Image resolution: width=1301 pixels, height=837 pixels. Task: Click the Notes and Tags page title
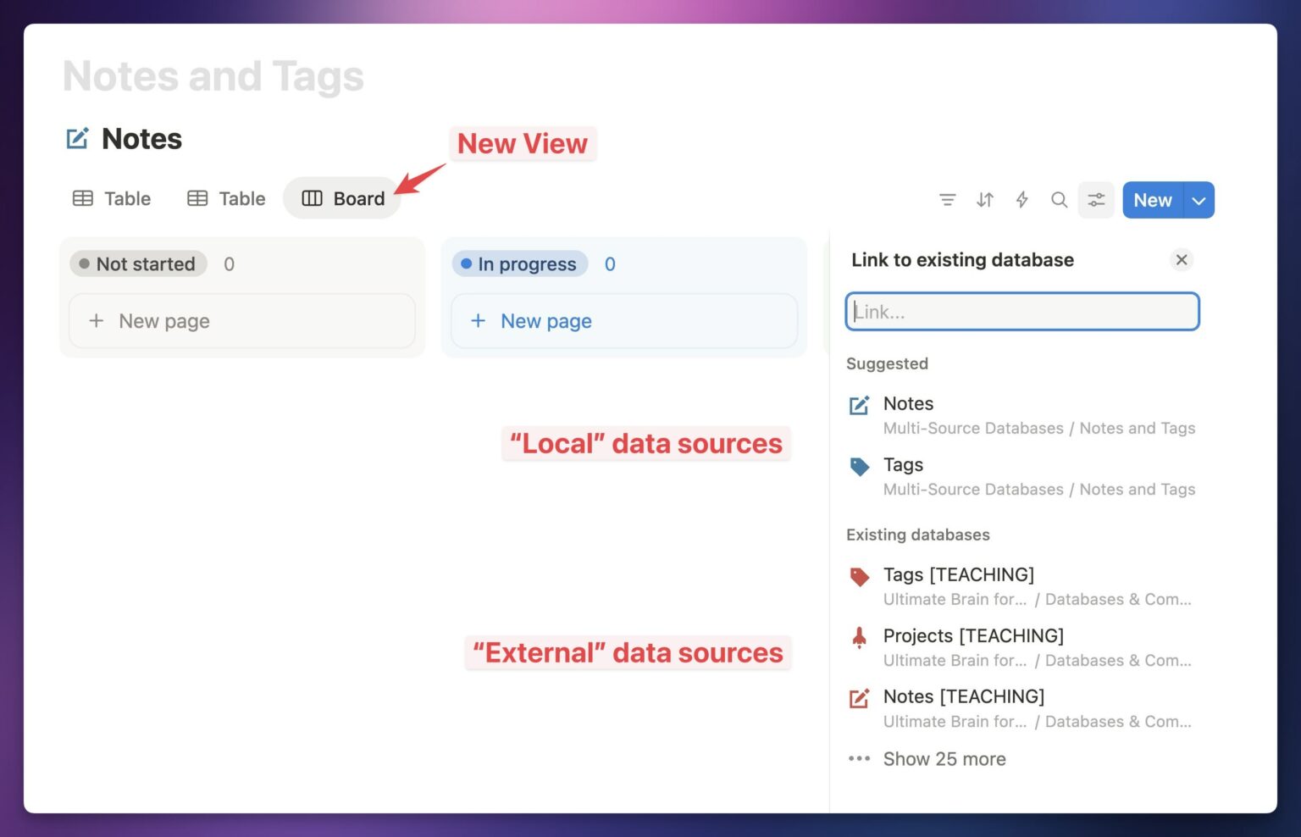click(x=213, y=76)
